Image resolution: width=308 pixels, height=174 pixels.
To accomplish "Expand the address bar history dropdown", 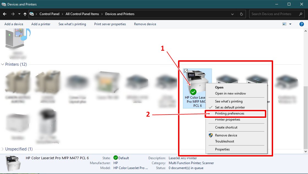I will [x=232, y=14].
